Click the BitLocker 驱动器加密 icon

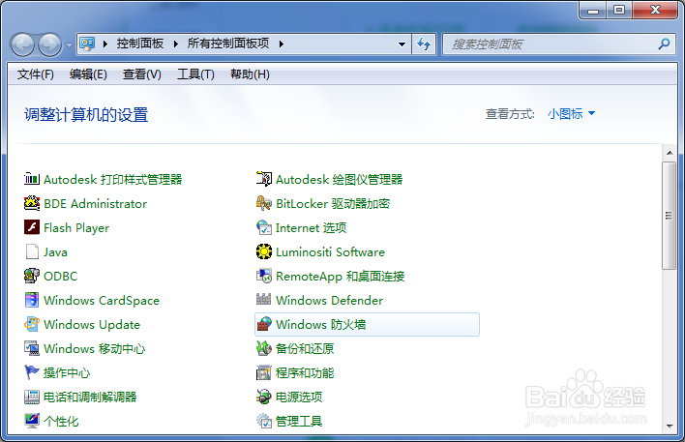click(x=263, y=203)
